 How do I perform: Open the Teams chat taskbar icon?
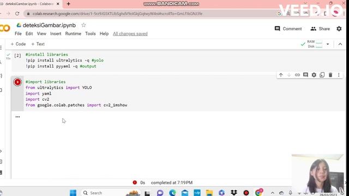point(160,193)
